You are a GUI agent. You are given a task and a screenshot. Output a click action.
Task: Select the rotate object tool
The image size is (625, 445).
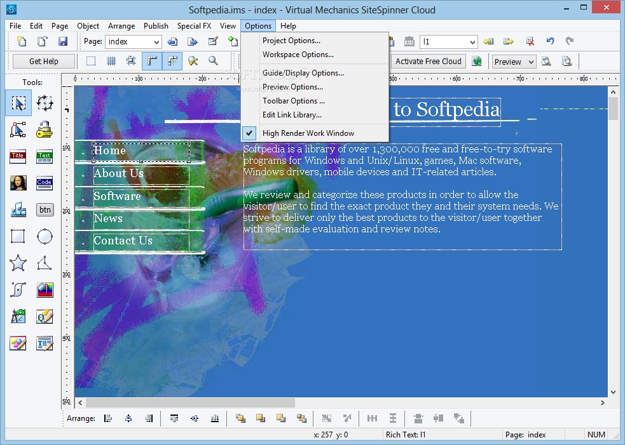tap(45, 103)
